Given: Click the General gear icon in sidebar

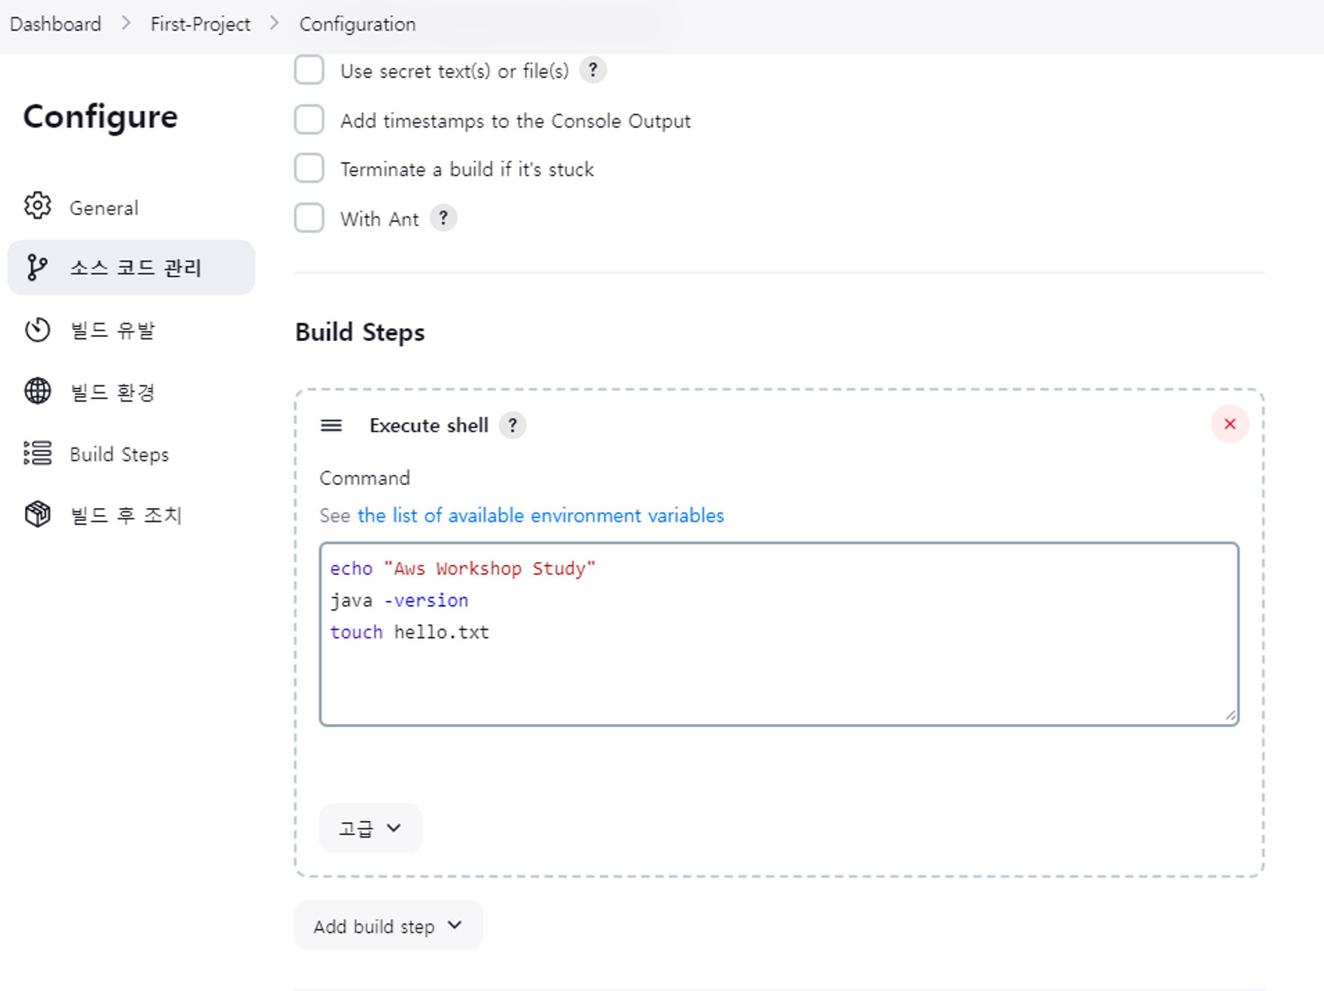Looking at the screenshot, I should (38, 207).
